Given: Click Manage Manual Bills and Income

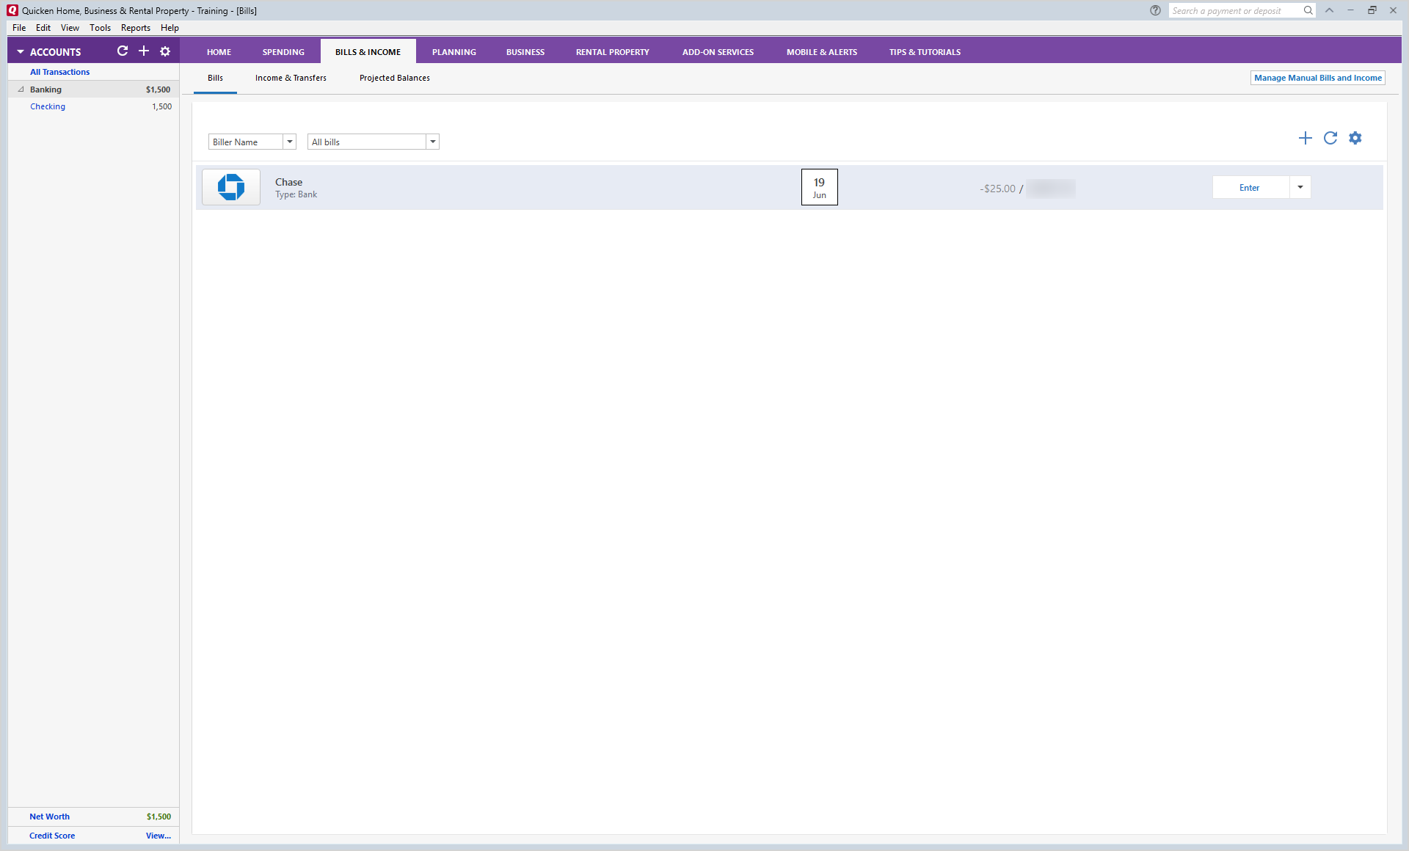Looking at the screenshot, I should pyautogui.click(x=1317, y=78).
